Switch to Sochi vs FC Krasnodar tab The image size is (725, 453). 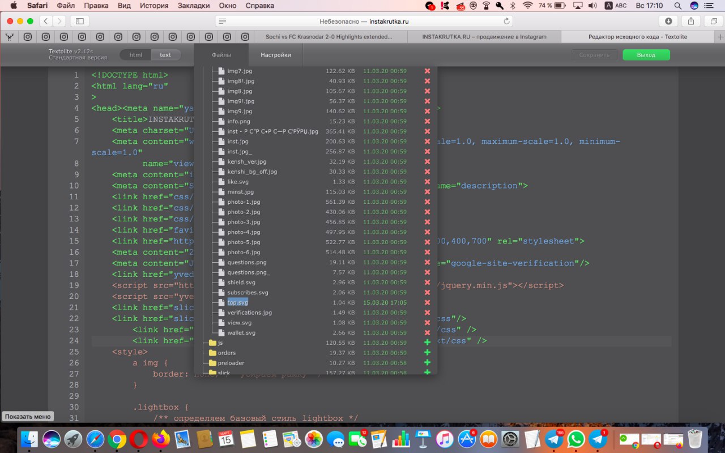coord(329,37)
